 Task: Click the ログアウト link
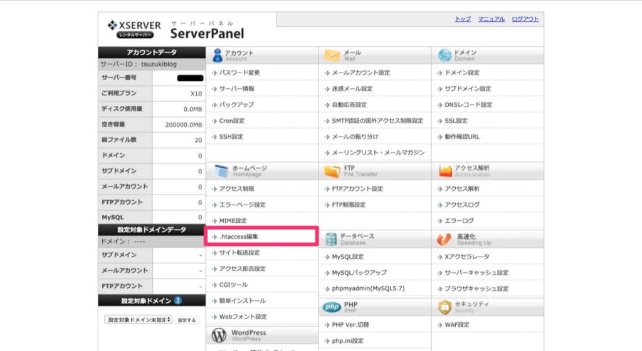pos(525,19)
